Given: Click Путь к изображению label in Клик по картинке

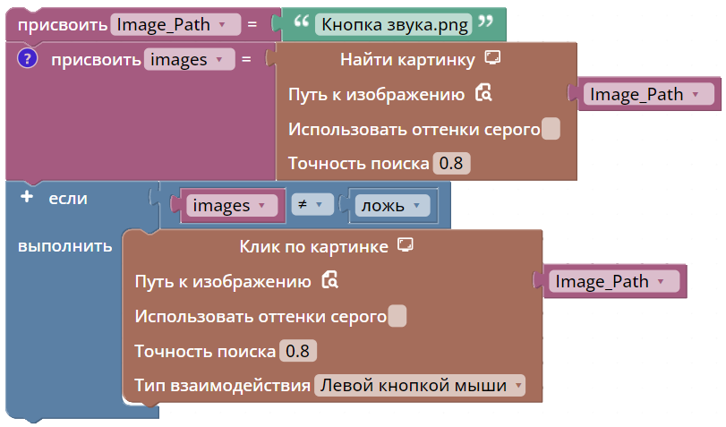Looking at the screenshot, I should [x=223, y=282].
